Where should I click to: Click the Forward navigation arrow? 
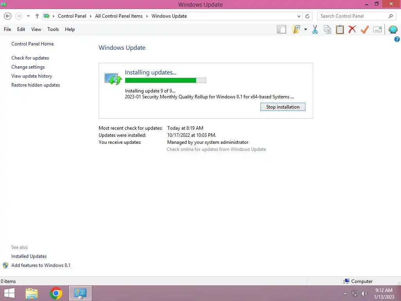point(19,16)
